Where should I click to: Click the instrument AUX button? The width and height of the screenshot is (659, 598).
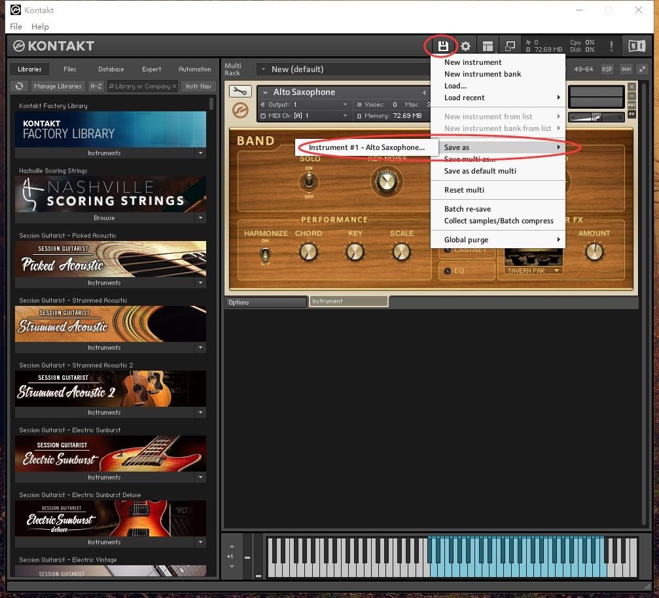(x=632, y=105)
